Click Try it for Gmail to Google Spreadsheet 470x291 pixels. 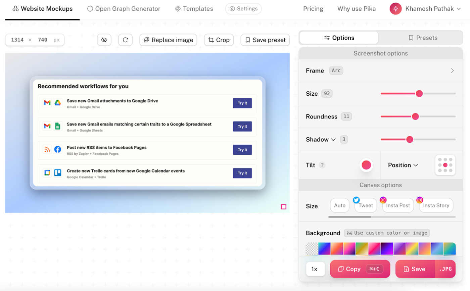point(242,127)
